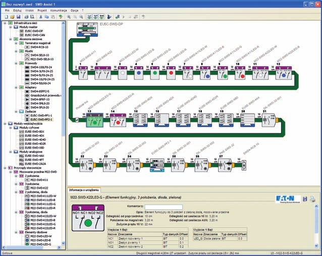Viewport: 322px width, 256px height.
Task: Paste using the clipboard toolbar icon
Action: click(x=53, y=17)
